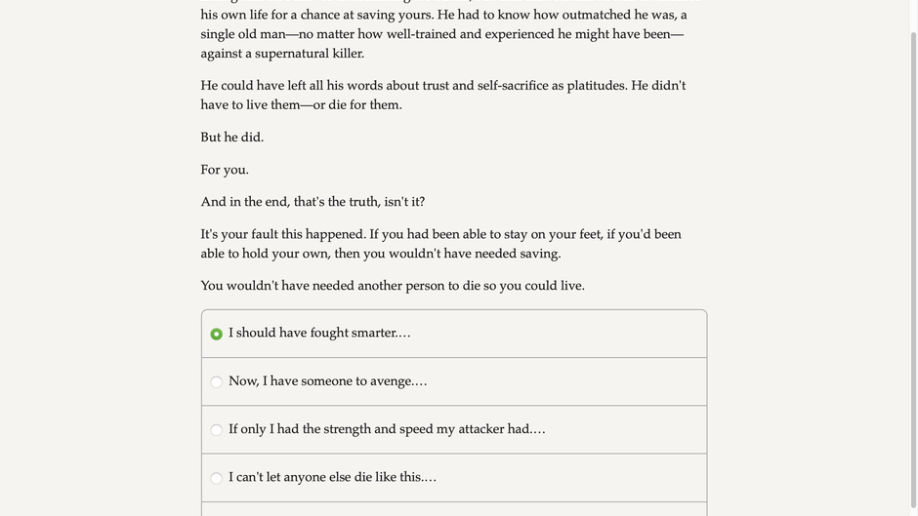Choose radio button for 'strength and speed' option
The width and height of the screenshot is (918, 516).
point(216,430)
